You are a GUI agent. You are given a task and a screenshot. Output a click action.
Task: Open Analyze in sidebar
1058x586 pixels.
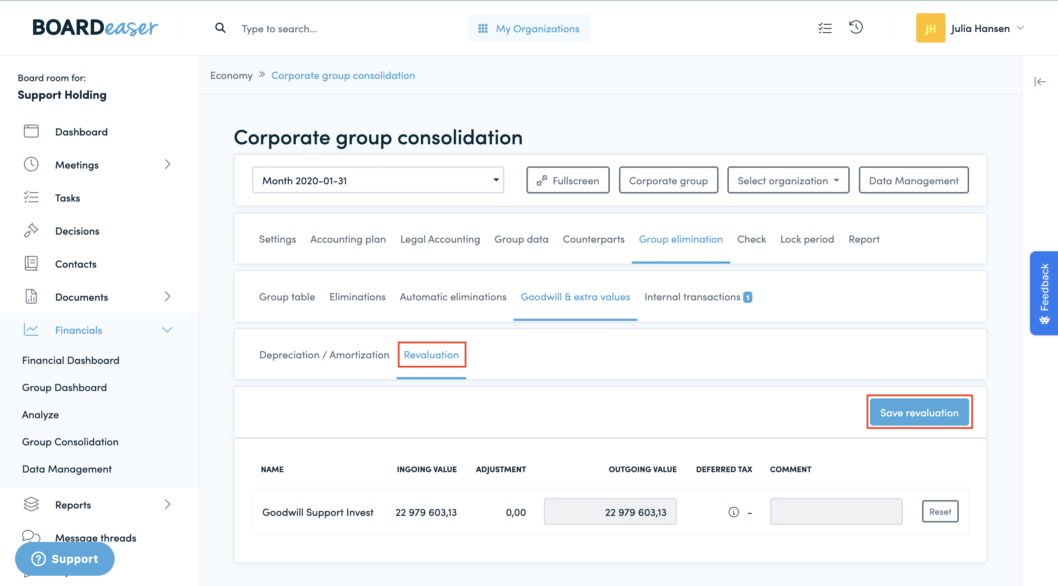click(40, 415)
